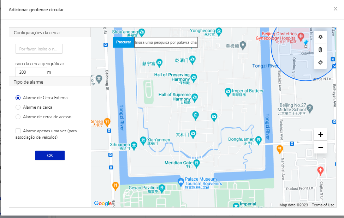The width and height of the screenshot is (344, 218).
Task: Focus the geofence radius field showing 200
Action: (x=31, y=72)
